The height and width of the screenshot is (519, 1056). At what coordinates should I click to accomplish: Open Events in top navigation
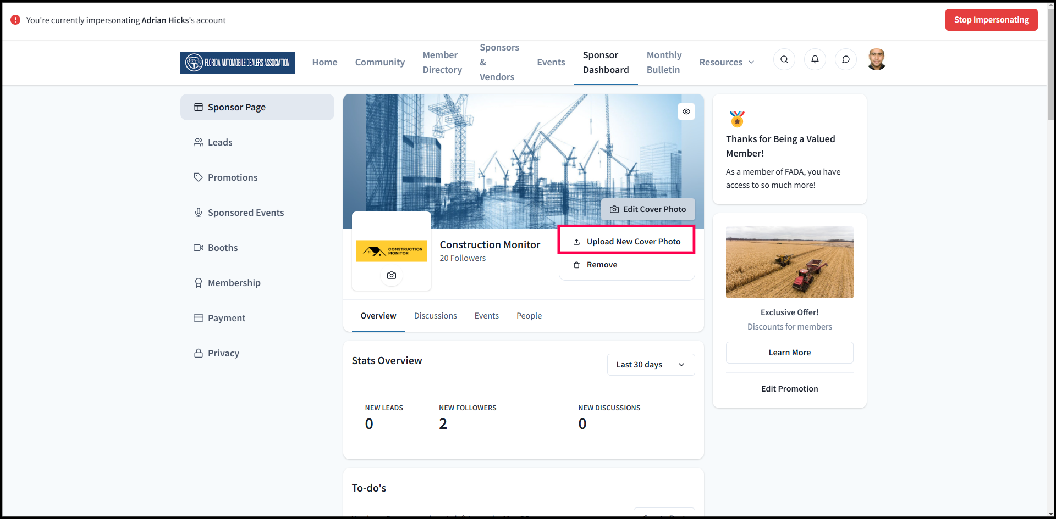(551, 62)
